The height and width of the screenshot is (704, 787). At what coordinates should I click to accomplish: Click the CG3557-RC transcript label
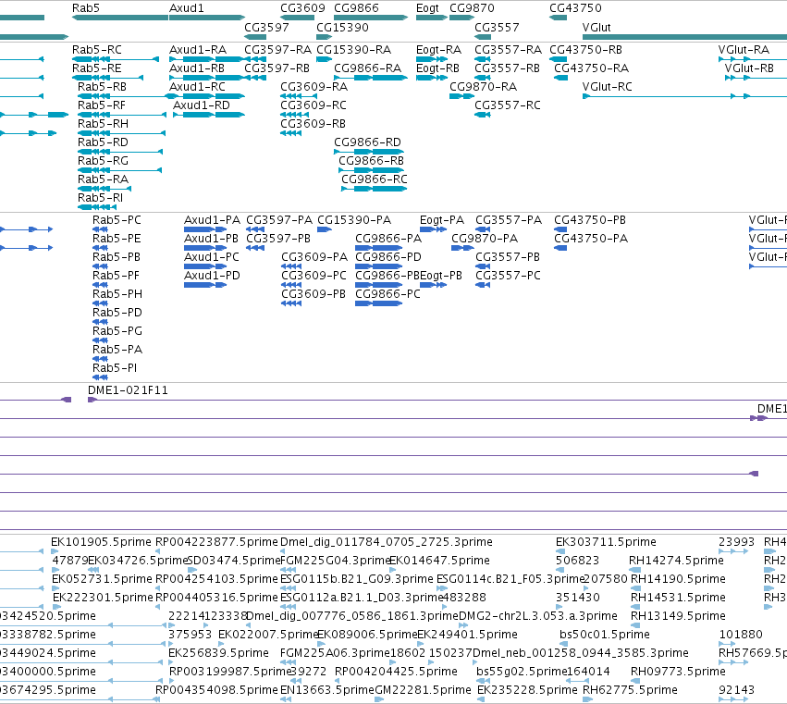[508, 105]
